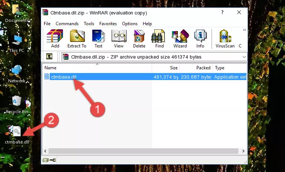The height and width of the screenshot is (172, 285).
Task: Open the Favorites menu
Action: [x=108, y=24]
